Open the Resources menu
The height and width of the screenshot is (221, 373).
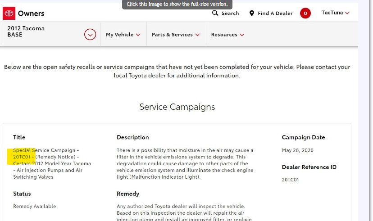227,35
